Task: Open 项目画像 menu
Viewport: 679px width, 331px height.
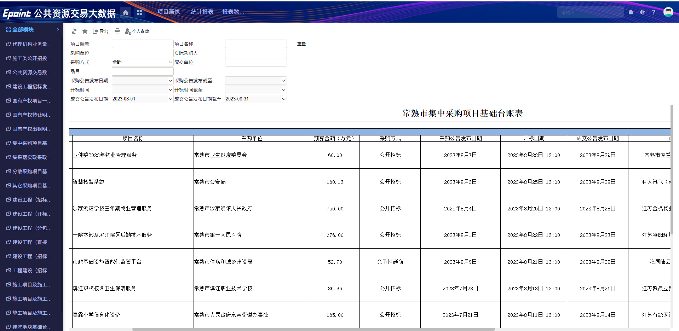Action: [x=168, y=12]
